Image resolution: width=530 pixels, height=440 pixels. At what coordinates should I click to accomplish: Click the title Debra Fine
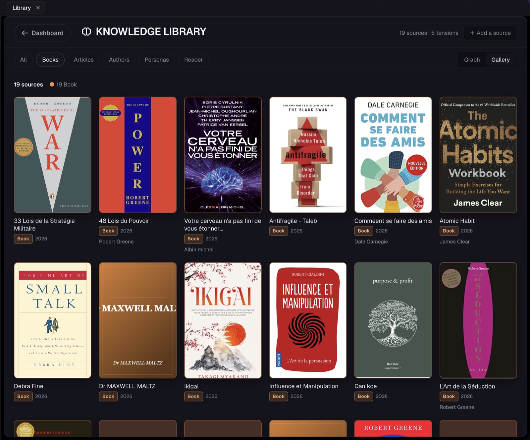[x=28, y=386]
